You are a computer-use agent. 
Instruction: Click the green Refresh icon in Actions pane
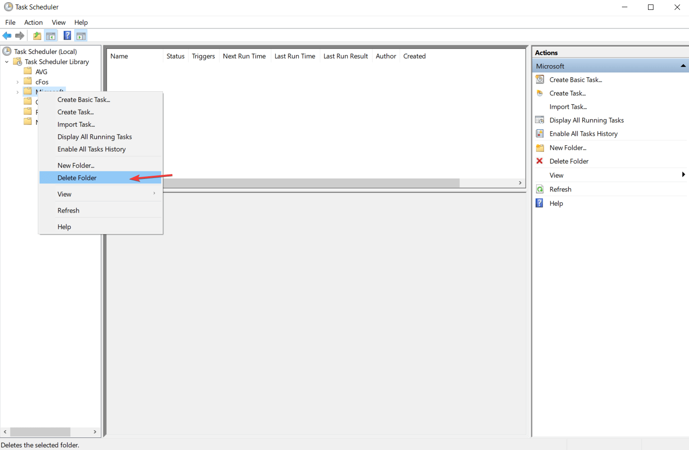tap(540, 189)
